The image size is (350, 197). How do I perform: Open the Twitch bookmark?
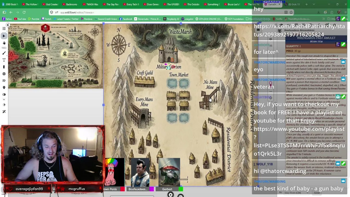pos(46,19)
